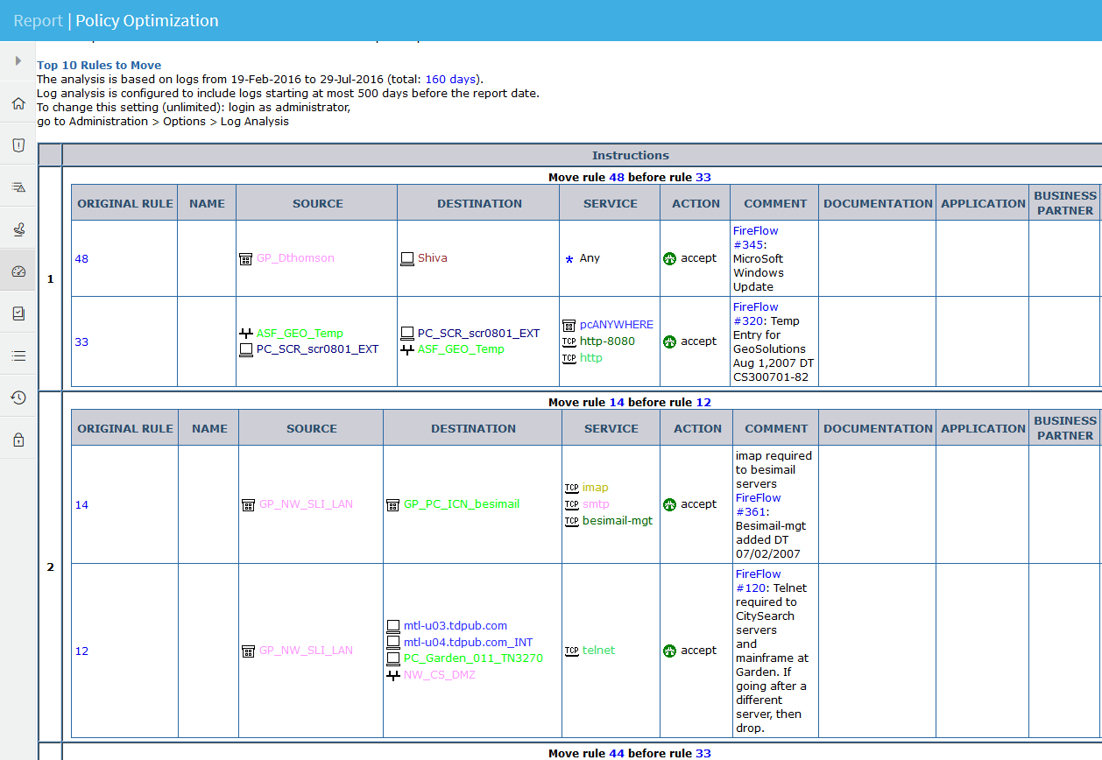
Task: Click the GP_Dthomson source object
Action: (295, 258)
